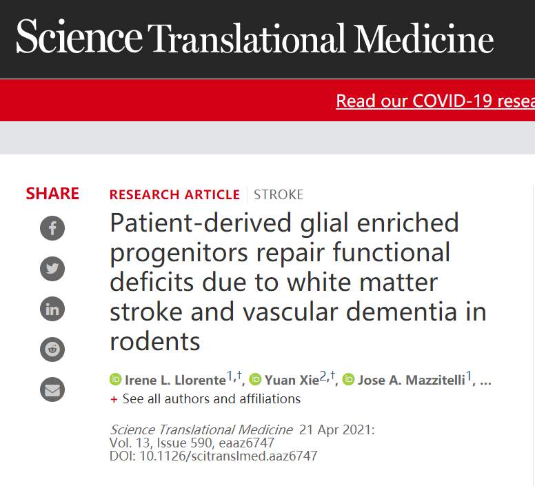Share article via email icon
The image size is (535, 486).
[52, 390]
